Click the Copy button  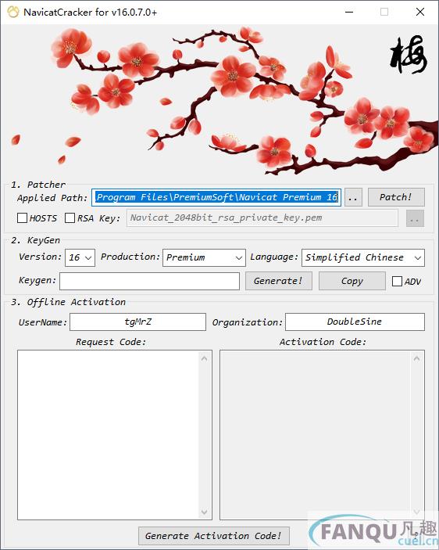click(x=352, y=281)
